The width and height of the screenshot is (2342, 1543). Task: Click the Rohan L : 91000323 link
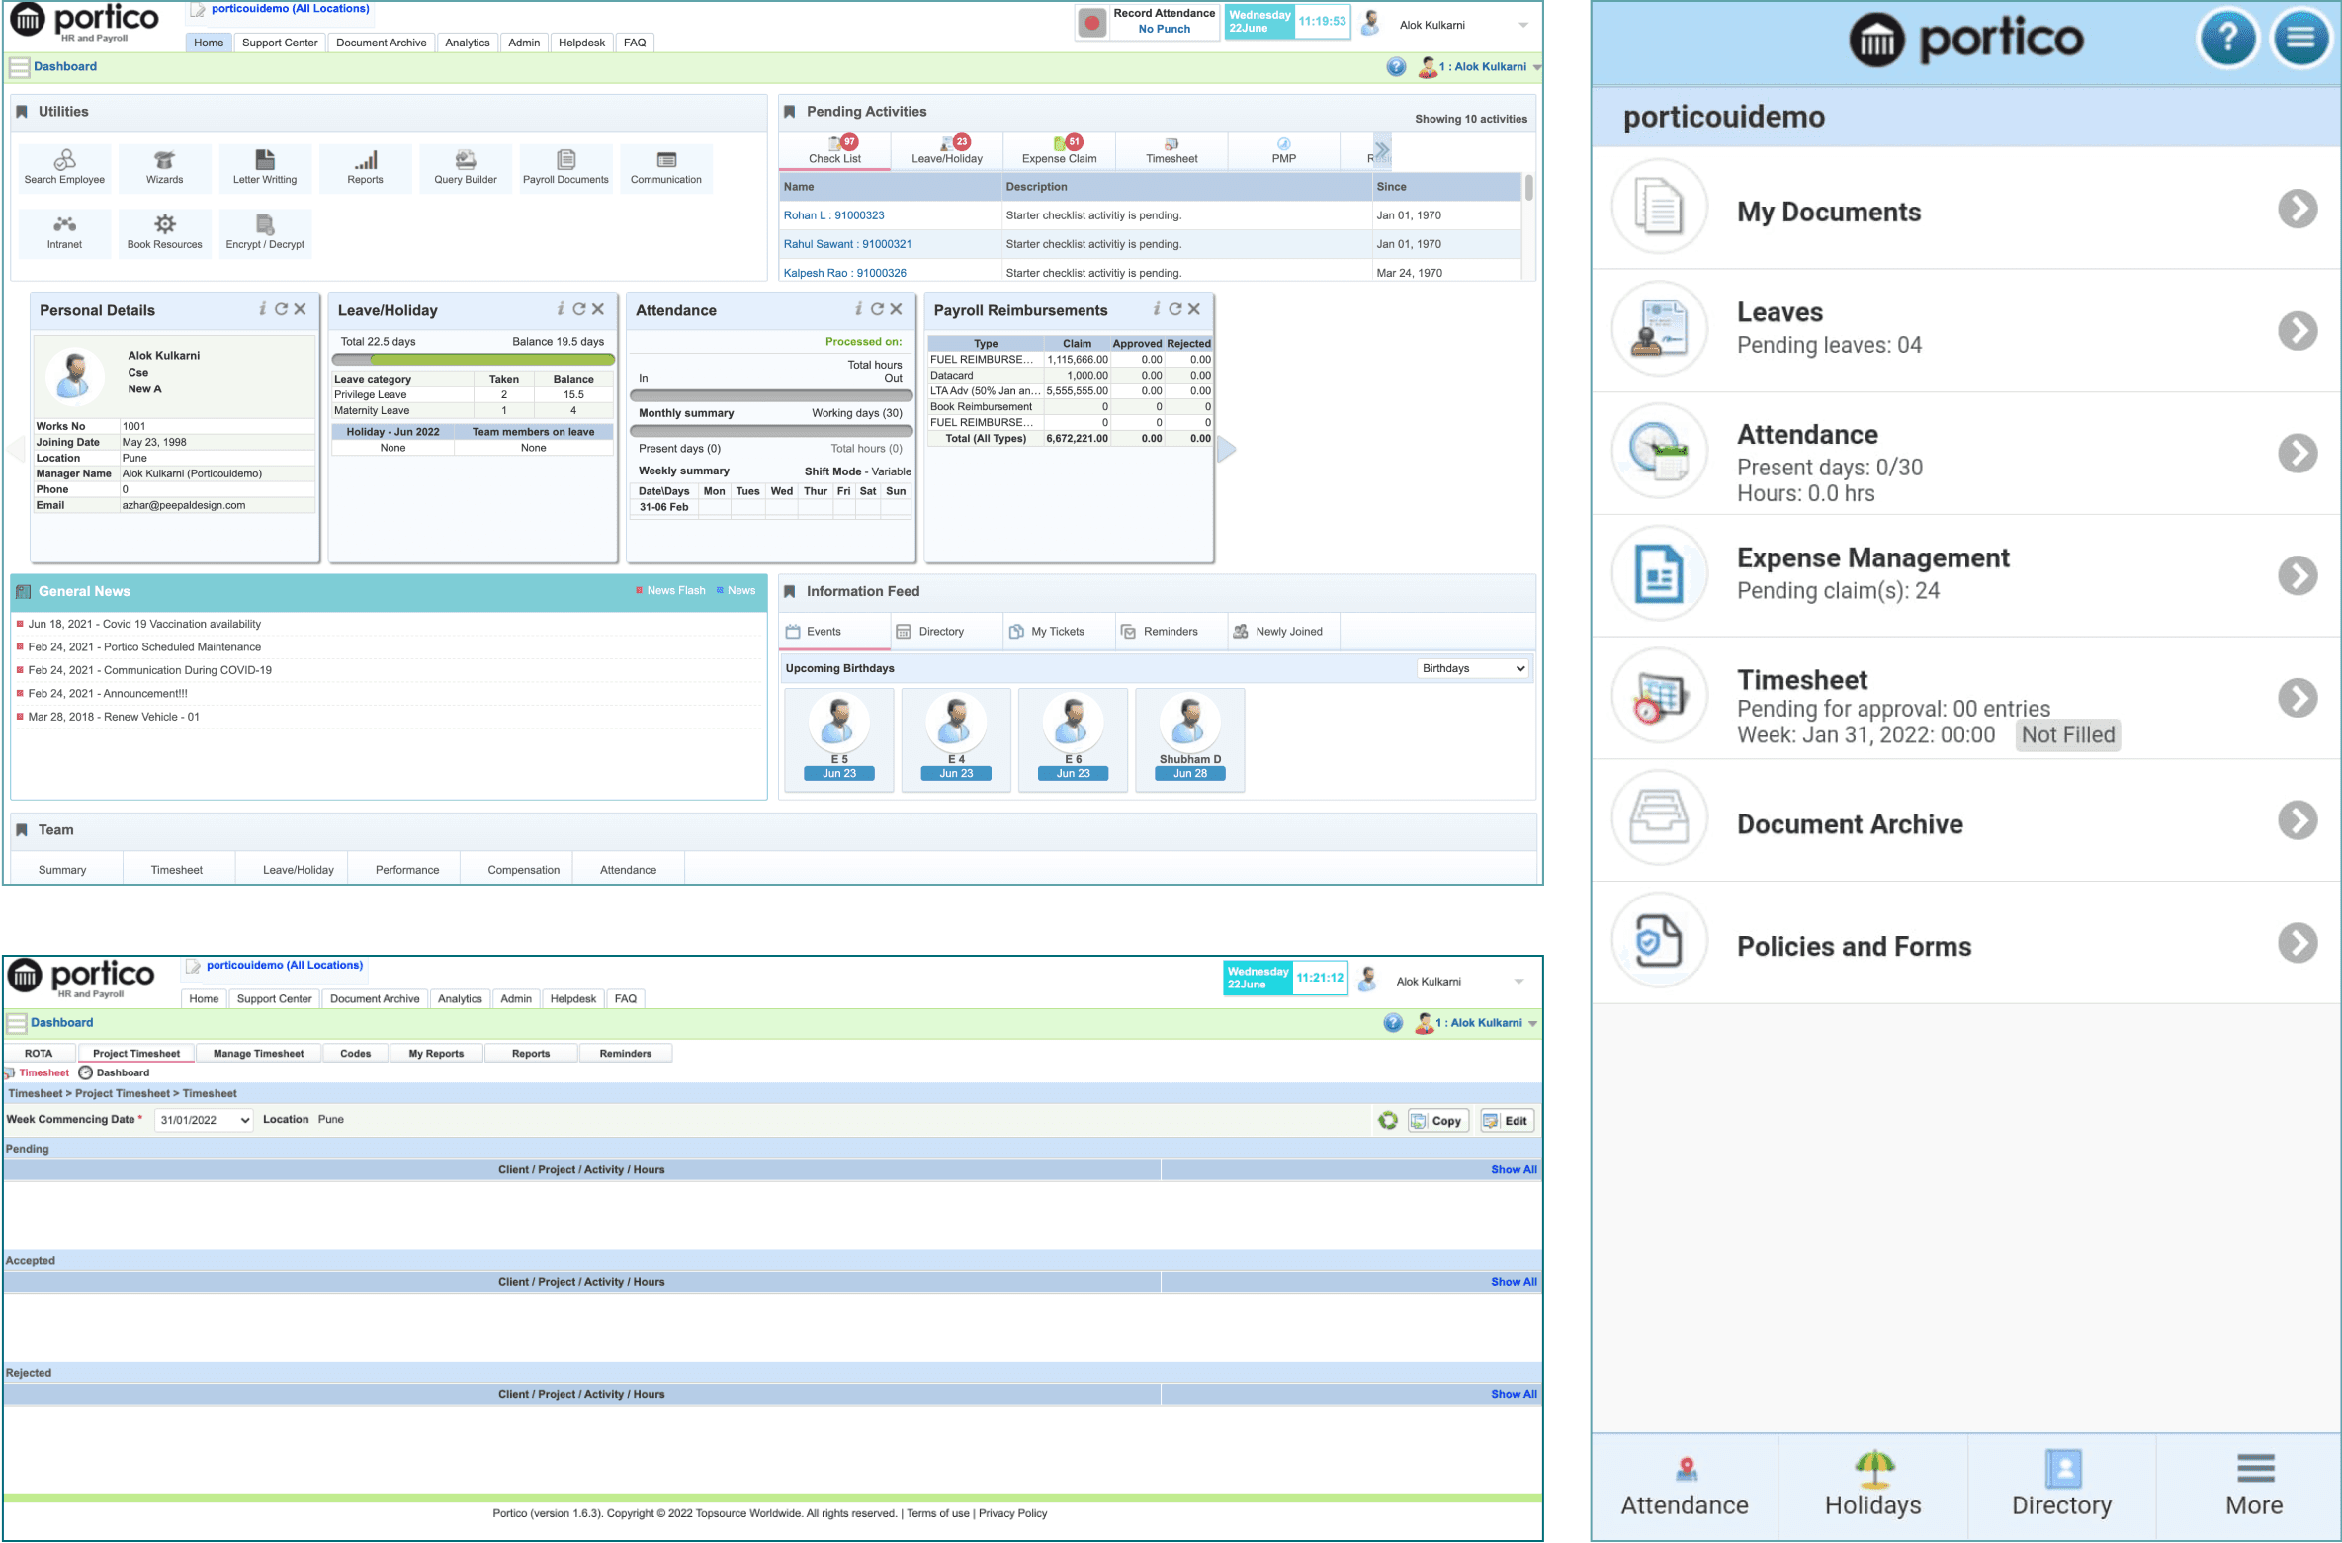[x=833, y=215]
